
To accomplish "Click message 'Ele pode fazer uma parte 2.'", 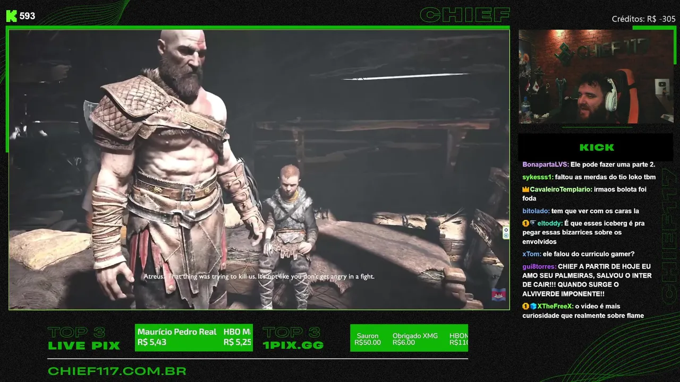I will (x=613, y=164).
